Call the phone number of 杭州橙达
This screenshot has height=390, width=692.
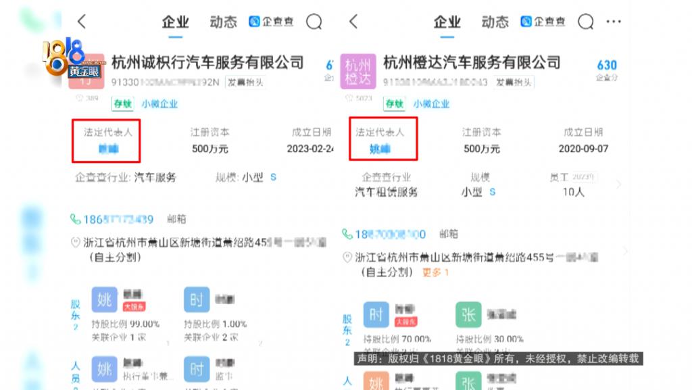point(390,235)
